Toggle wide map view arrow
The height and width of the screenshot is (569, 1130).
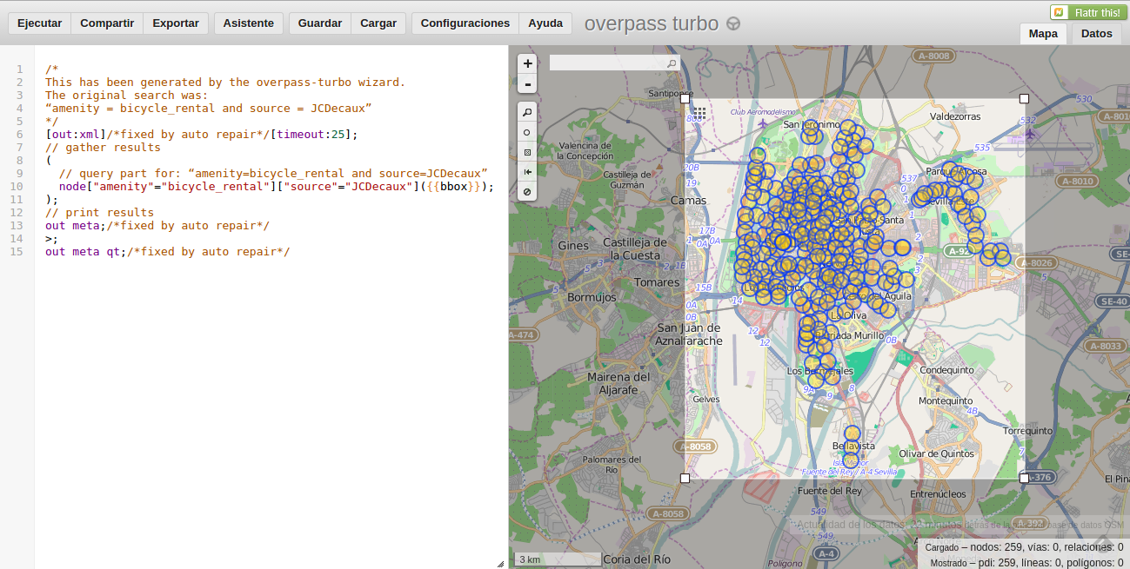coord(527,172)
